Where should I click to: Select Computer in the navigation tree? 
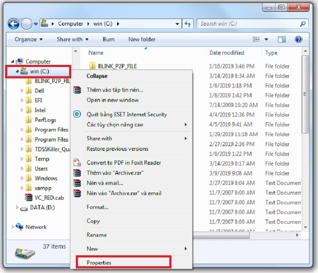tap(38, 62)
